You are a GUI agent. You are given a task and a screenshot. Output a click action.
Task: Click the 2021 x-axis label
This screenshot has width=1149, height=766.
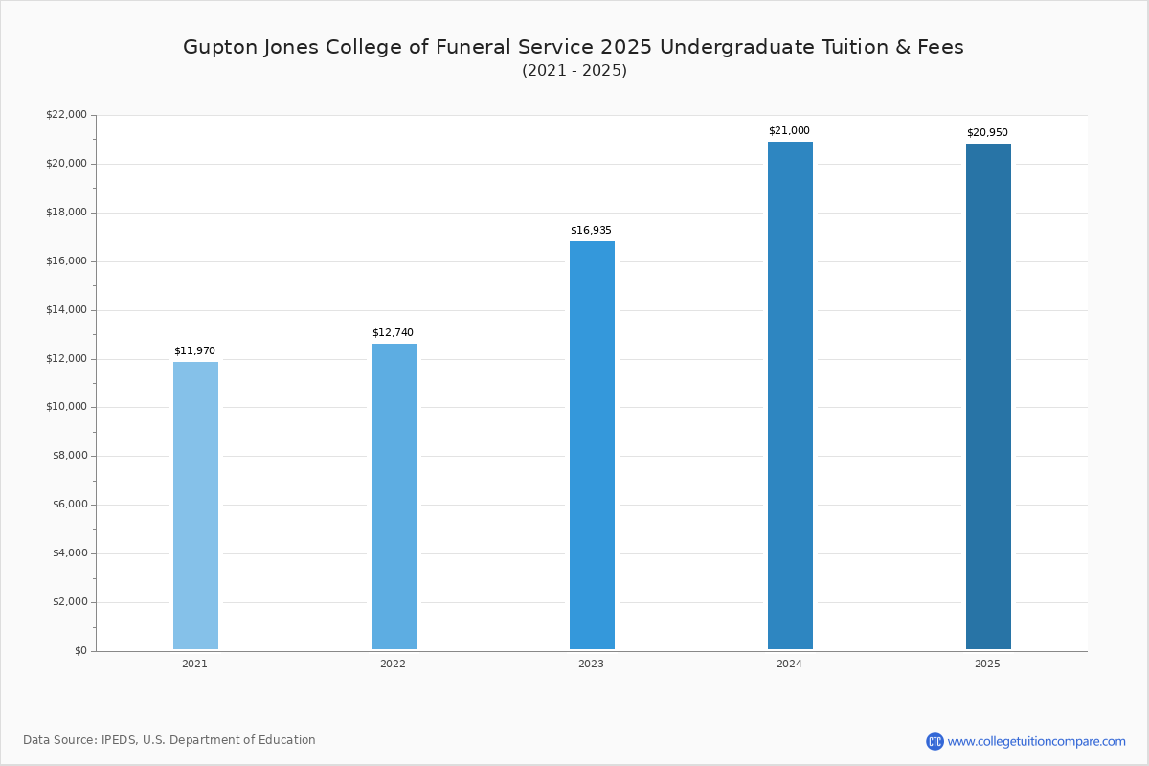click(x=194, y=664)
